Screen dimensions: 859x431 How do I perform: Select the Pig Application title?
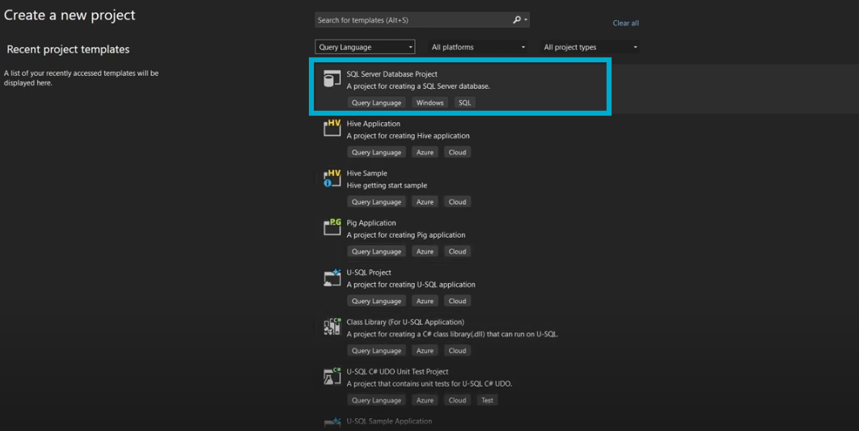pos(371,223)
